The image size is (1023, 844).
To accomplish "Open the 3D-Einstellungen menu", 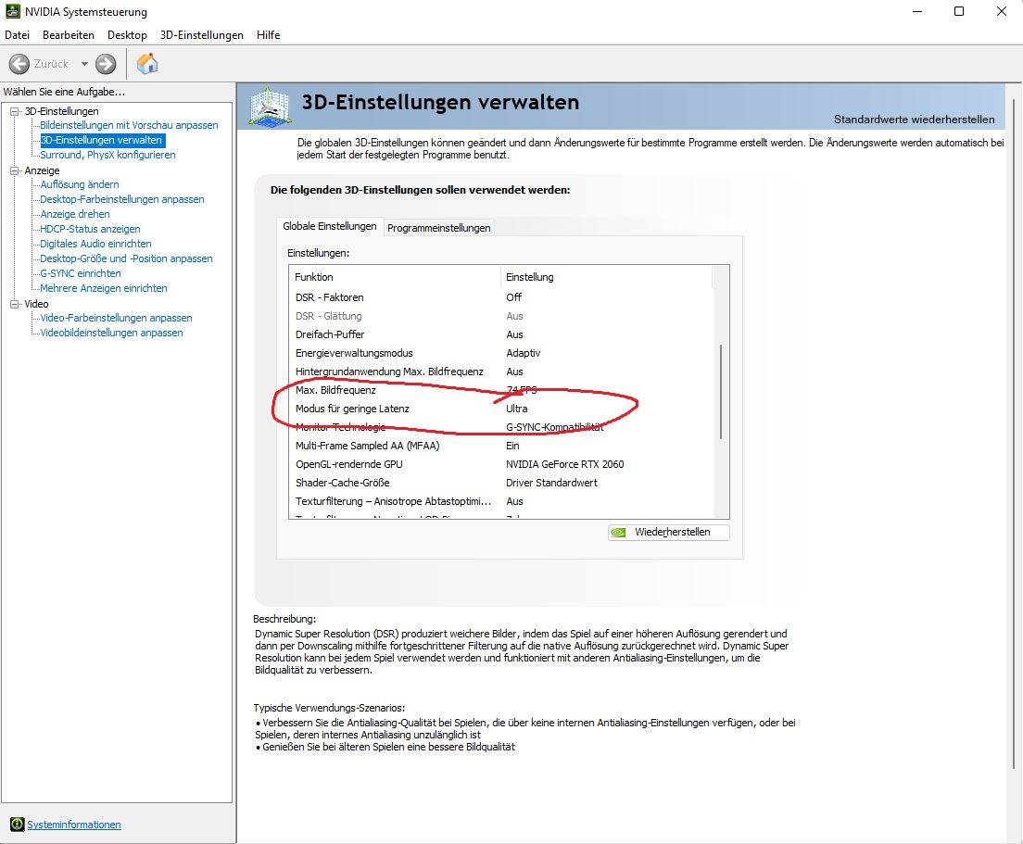I will pos(202,35).
